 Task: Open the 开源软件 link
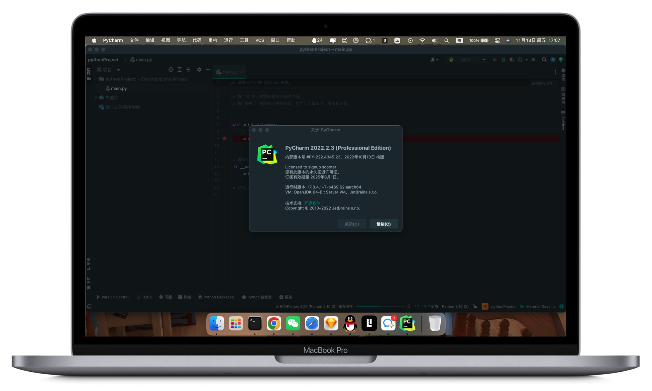point(312,203)
